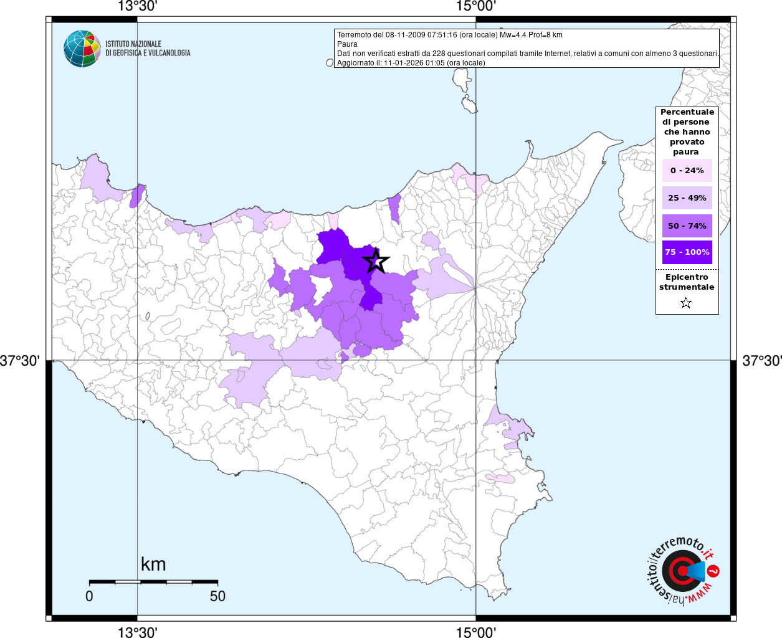Click the star symbol in the legend
This screenshot has height=638, width=782.
pos(686,303)
